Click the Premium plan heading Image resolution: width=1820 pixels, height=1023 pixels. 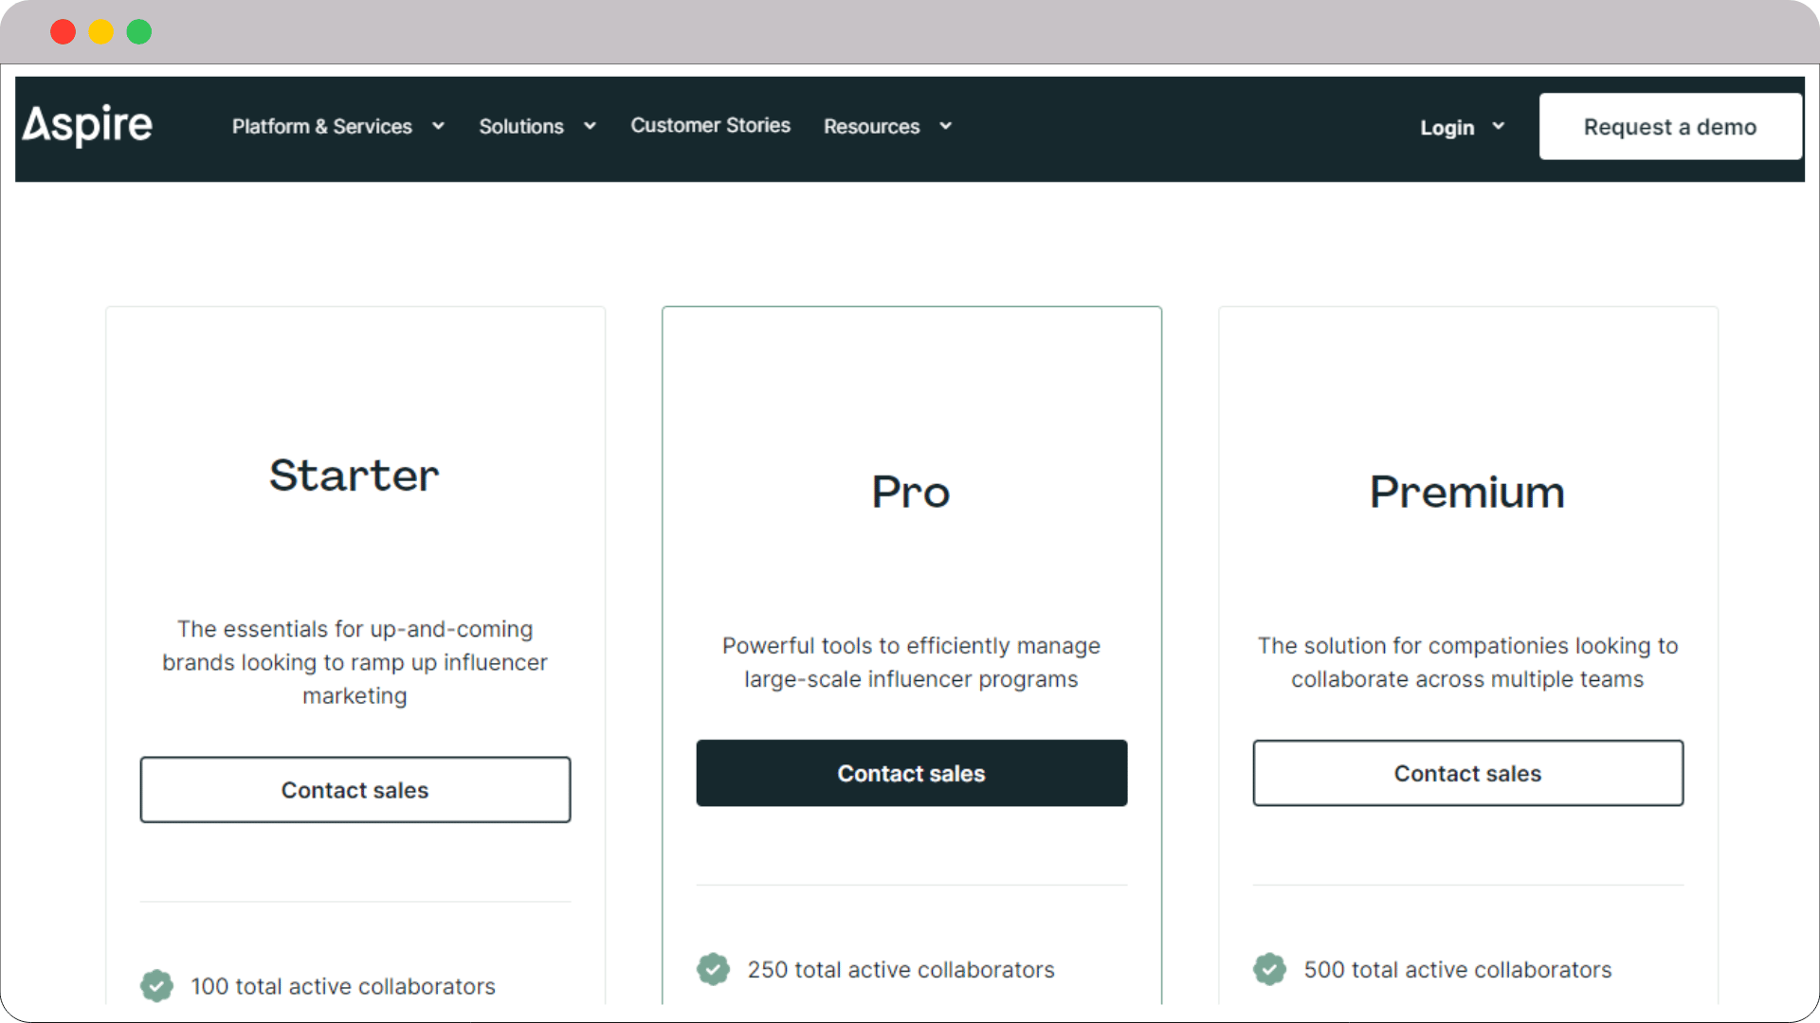[1466, 492]
